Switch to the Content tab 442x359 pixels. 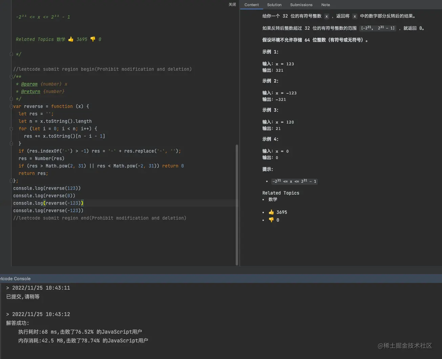point(251,5)
